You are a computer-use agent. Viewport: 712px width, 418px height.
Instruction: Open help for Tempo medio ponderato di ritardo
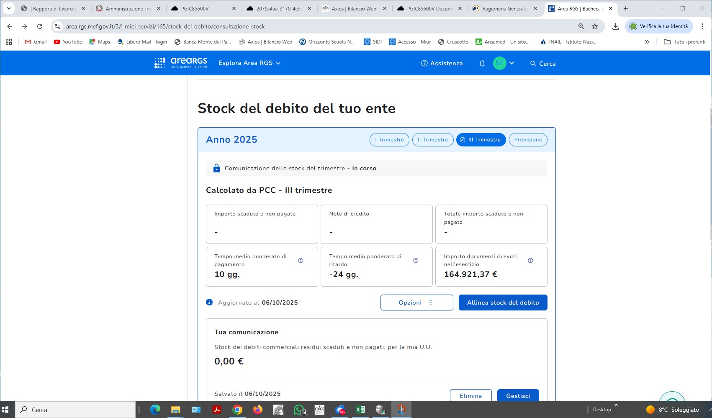point(416,260)
